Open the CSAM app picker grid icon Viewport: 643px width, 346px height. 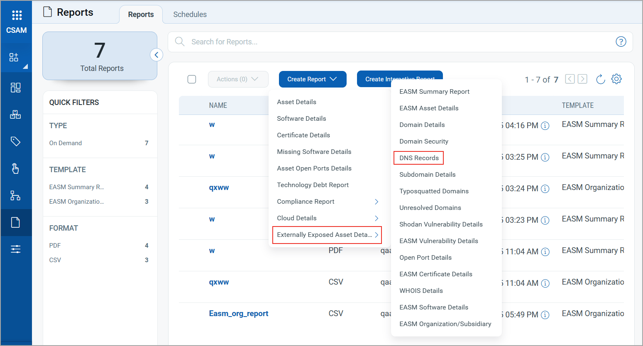(17, 15)
